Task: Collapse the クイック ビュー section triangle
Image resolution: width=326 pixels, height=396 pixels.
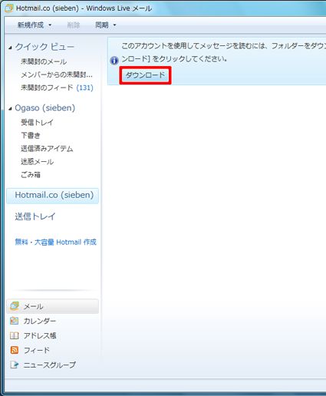Action: (10, 48)
